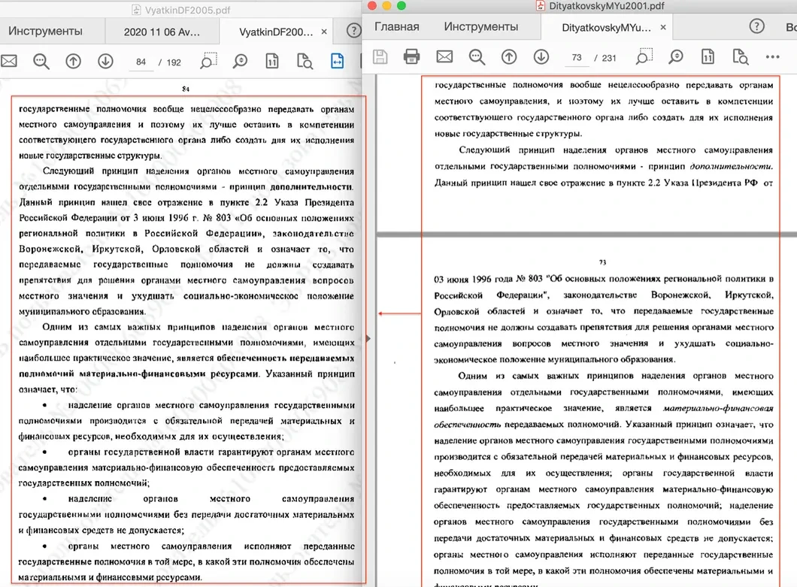Expand the side panel arrow between windows
The image size is (797, 587).
pos(368,338)
